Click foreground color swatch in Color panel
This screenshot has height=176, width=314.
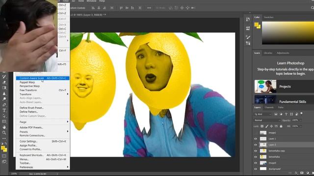[x=256, y=24]
